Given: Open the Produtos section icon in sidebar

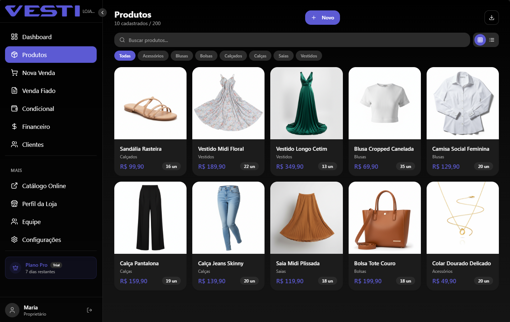Looking at the screenshot, I should (14, 55).
